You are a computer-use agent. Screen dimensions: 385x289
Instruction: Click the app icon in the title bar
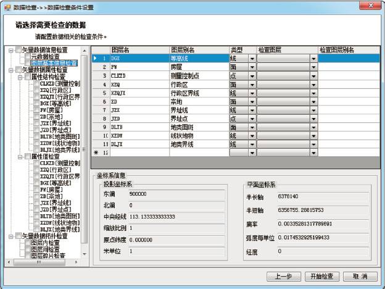(x=7, y=6)
